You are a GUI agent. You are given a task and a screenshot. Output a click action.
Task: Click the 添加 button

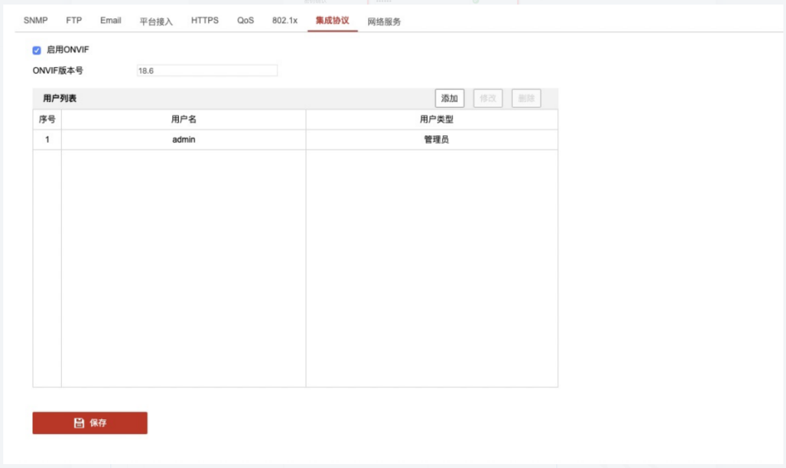click(449, 98)
